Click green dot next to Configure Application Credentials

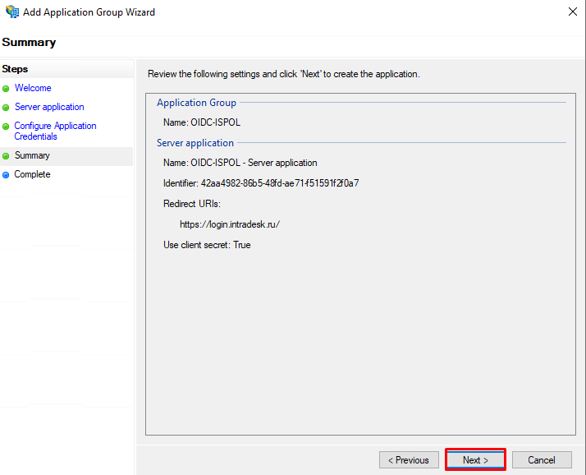tap(6, 127)
